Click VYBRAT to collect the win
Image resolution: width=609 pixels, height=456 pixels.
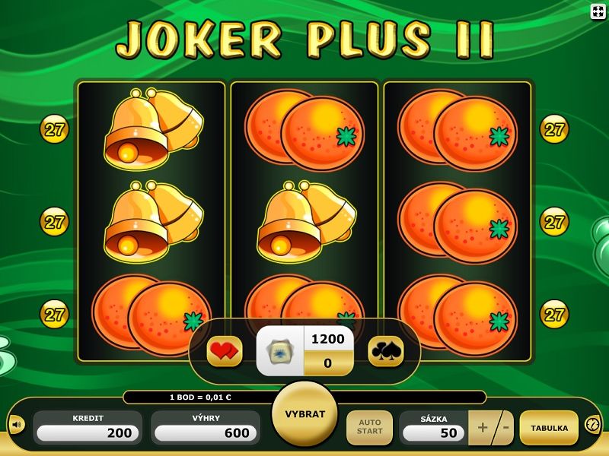pos(305,414)
